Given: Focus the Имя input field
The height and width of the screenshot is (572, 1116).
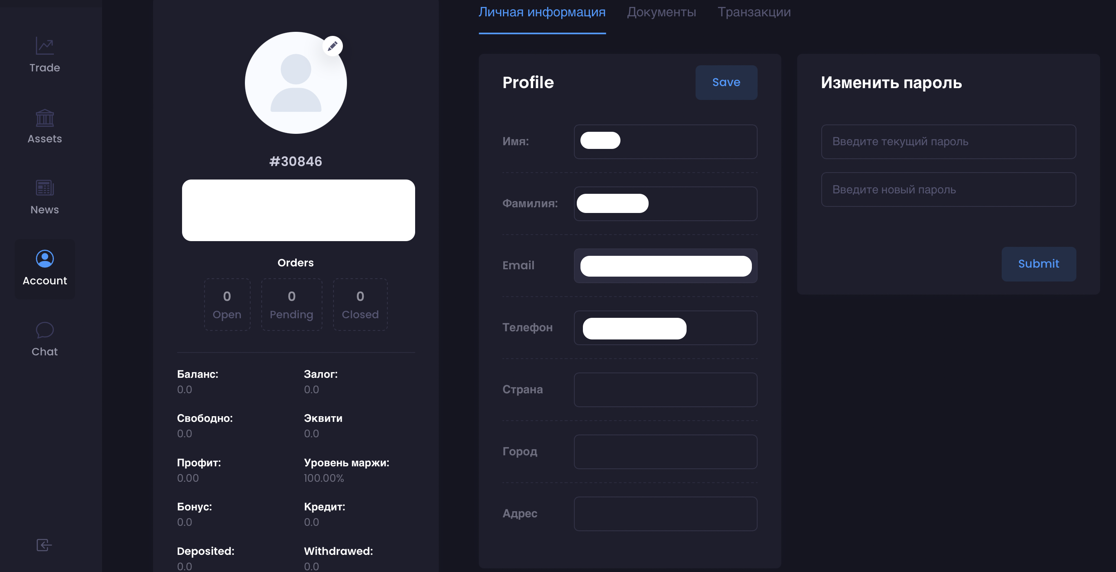Looking at the screenshot, I should coord(665,142).
